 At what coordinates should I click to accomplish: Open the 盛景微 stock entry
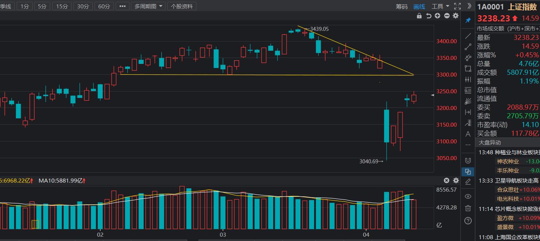click(x=505, y=227)
